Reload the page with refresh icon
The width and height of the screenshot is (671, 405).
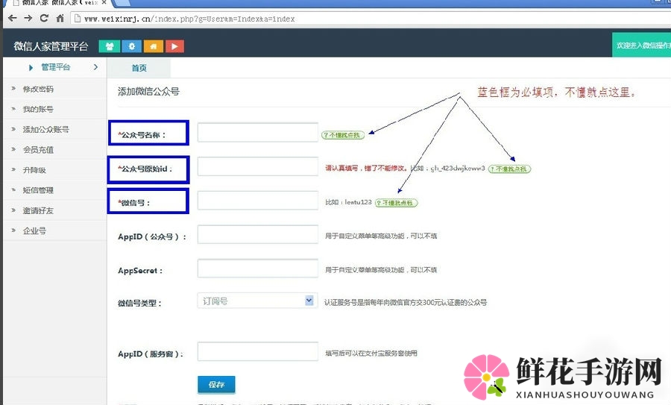click(44, 19)
